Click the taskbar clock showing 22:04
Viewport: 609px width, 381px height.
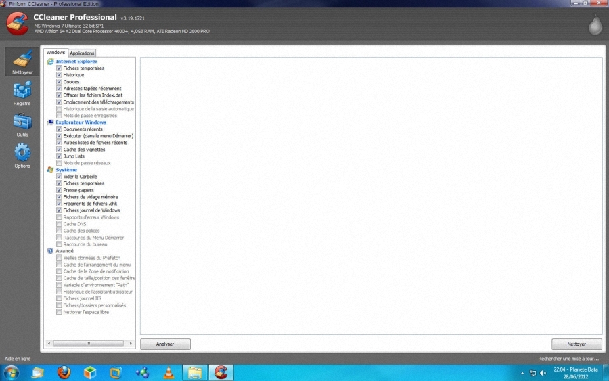[x=576, y=373]
